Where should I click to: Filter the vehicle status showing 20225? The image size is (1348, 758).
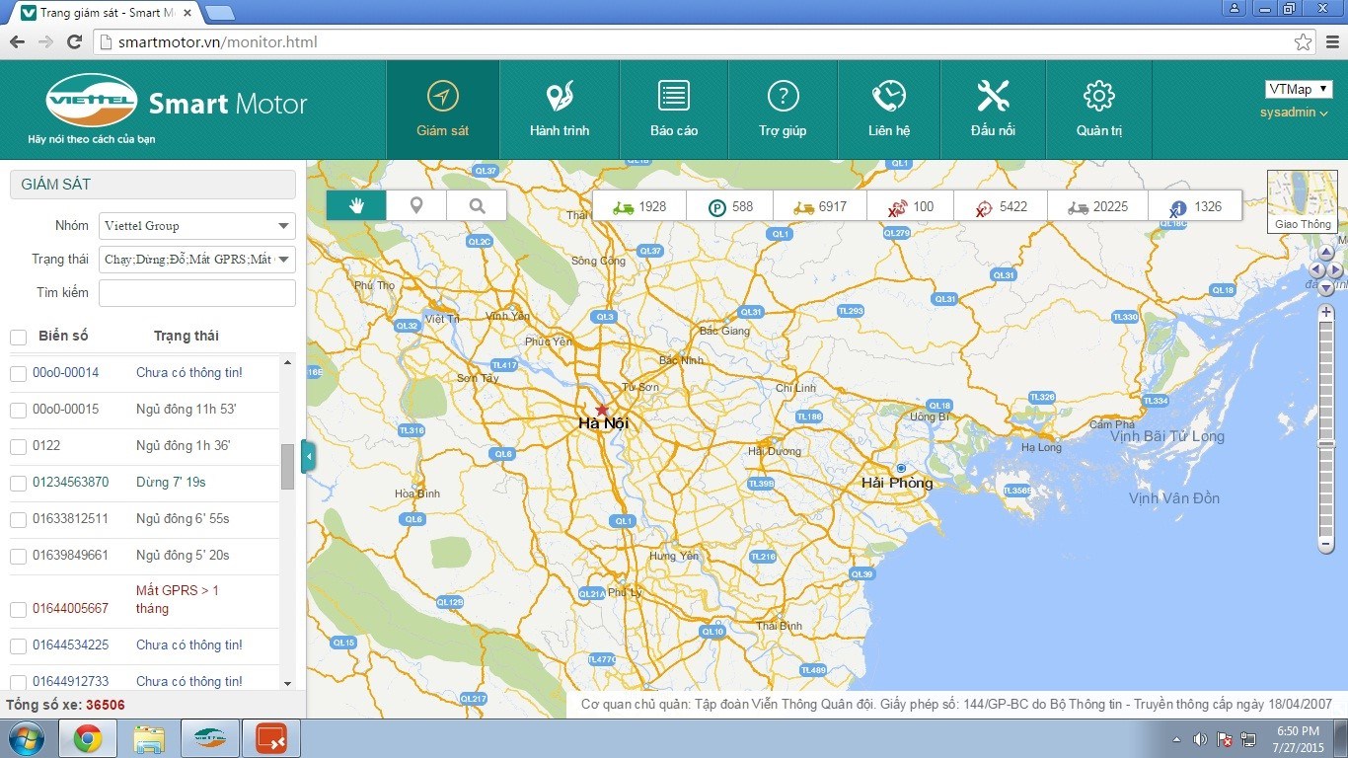1097,207
